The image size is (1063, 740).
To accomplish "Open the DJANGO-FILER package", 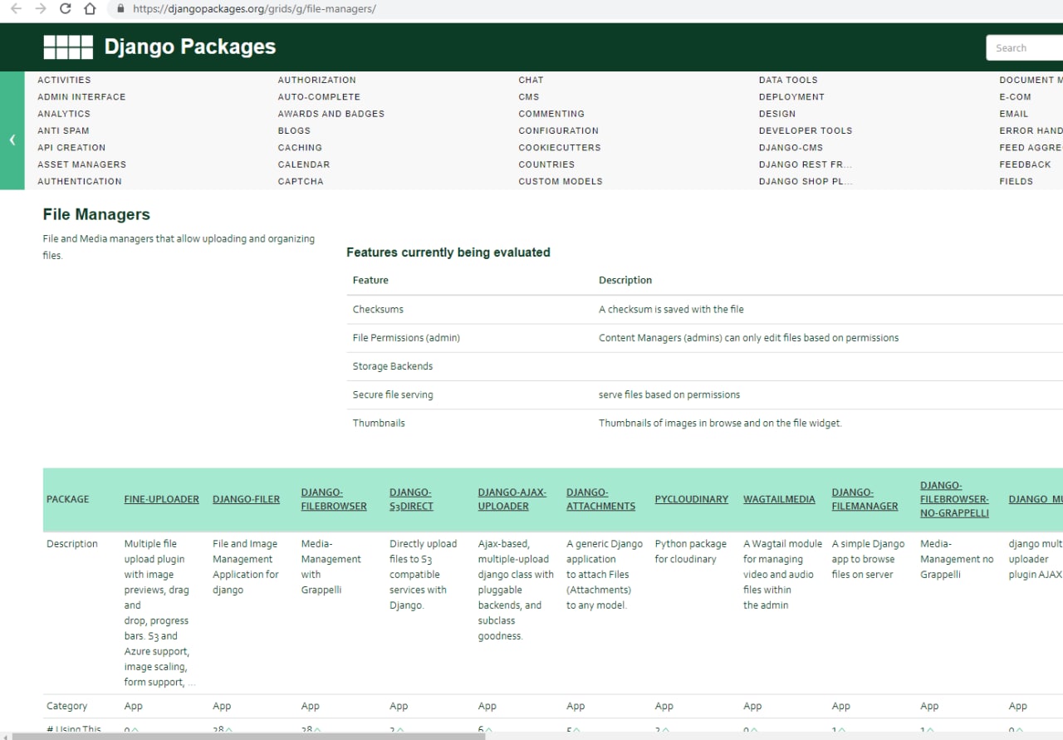I will coord(246,499).
